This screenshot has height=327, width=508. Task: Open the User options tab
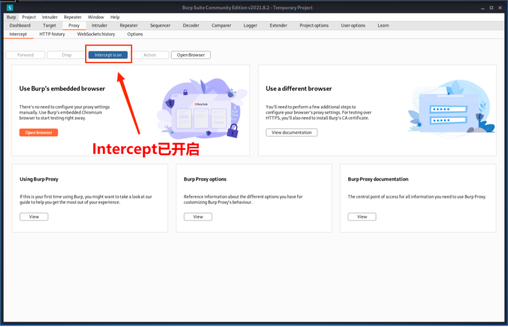353,26
